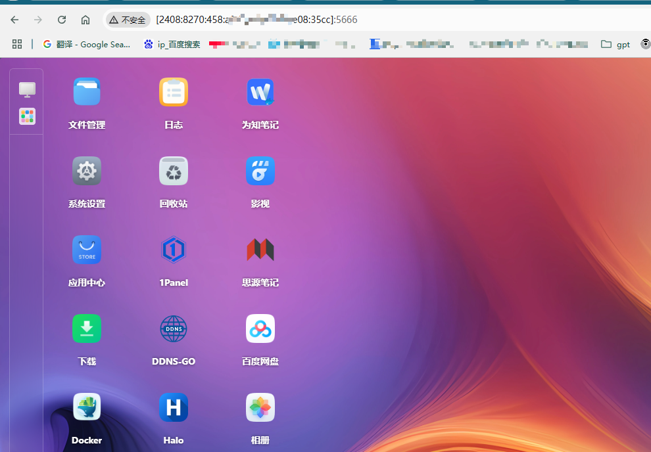The image size is (651, 452).
Task: Launch the DDNS-GO app
Action: 174,328
